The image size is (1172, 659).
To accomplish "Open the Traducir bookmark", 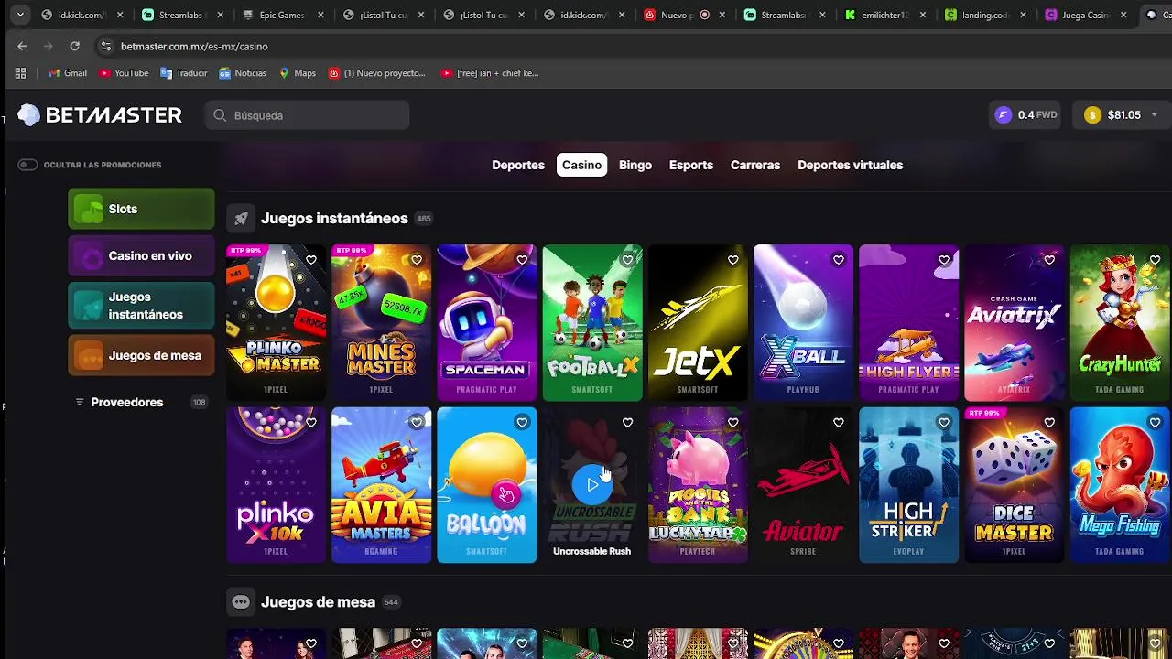I will 184,73.
